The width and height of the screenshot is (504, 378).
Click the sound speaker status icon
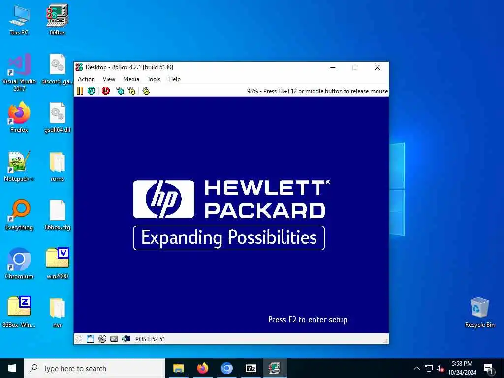point(126,339)
